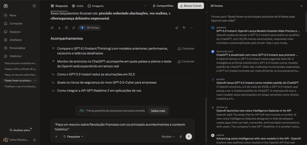The width and height of the screenshot is (307, 145).
Task: Close the 38 fontes panel
Action: coord(301,6)
